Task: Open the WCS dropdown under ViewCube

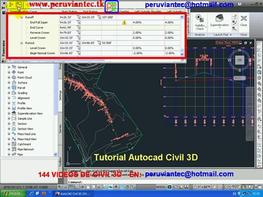Action: click(239, 78)
